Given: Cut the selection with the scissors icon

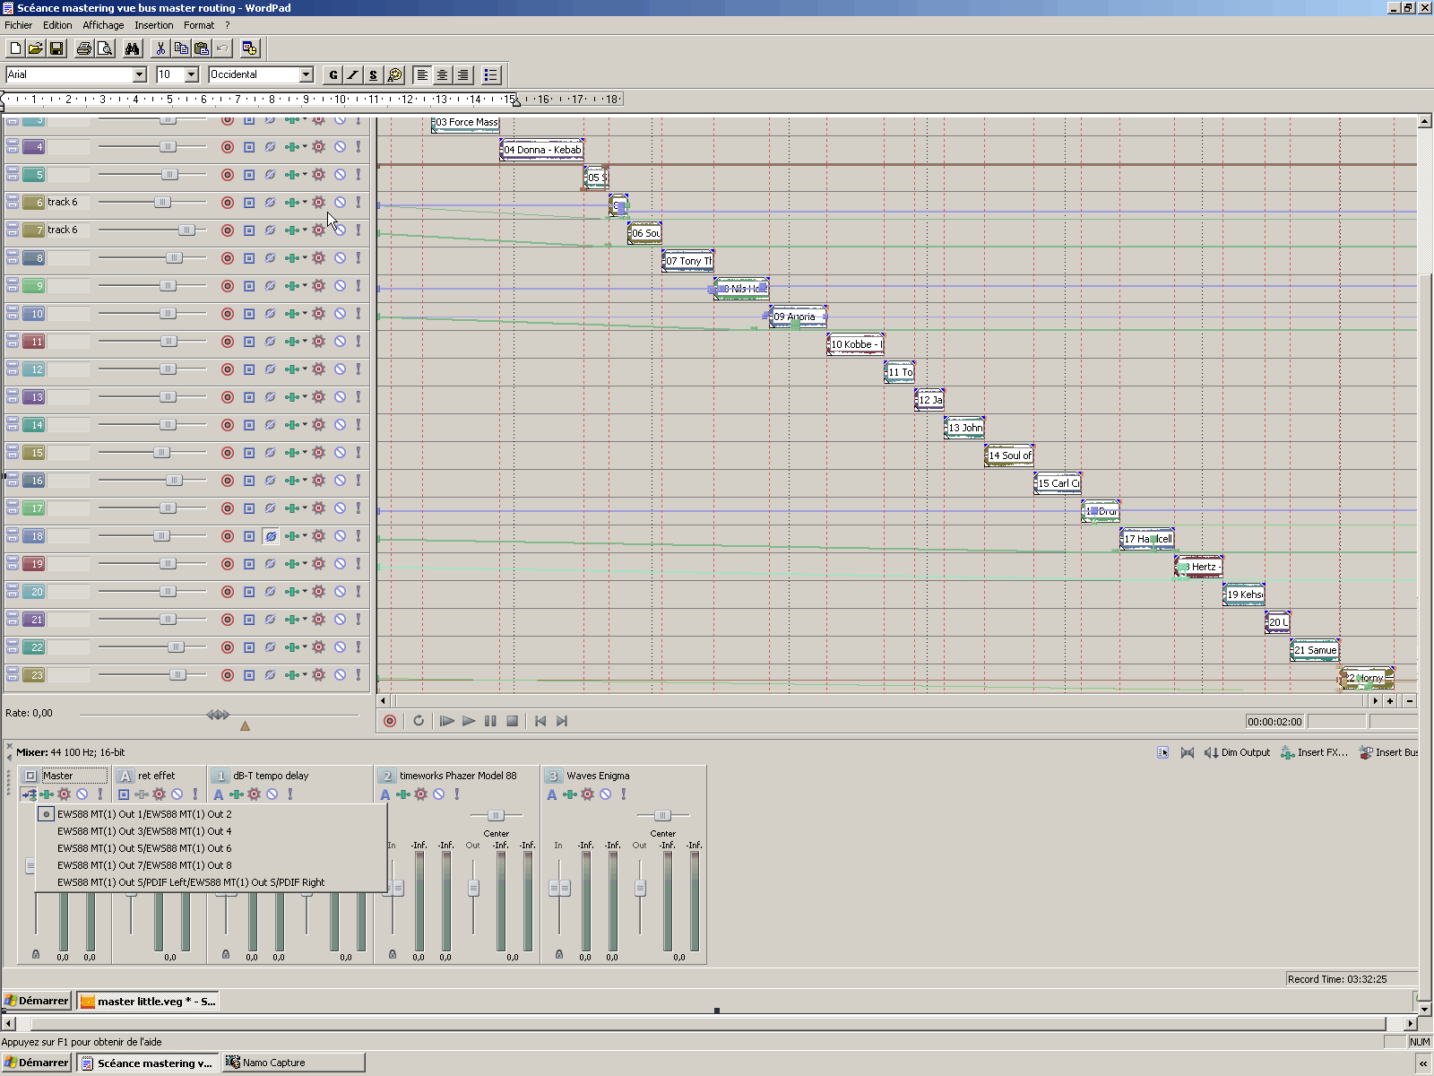Looking at the screenshot, I should coord(161,48).
